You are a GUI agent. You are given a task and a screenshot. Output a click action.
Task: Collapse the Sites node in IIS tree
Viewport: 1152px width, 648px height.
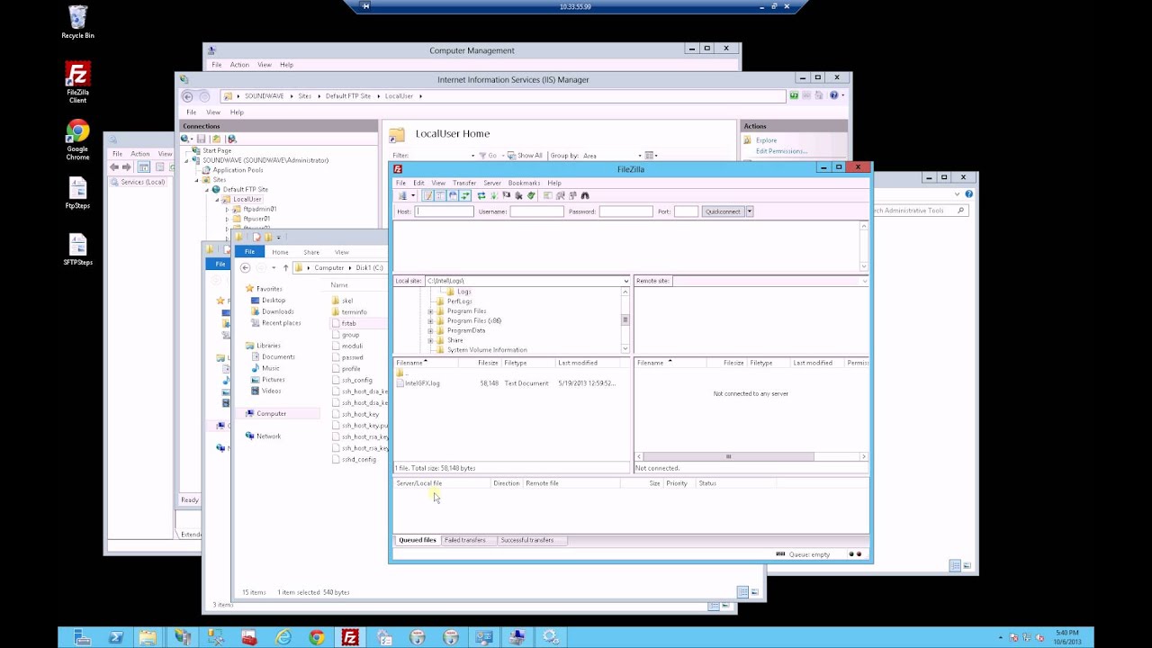(197, 180)
